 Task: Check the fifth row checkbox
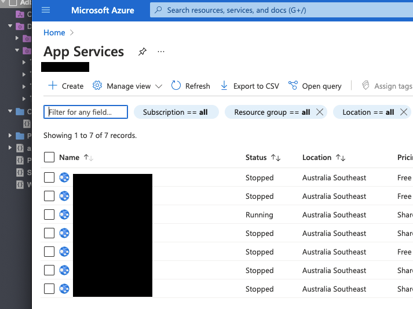(49, 252)
